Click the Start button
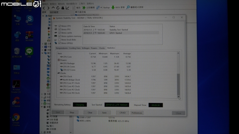The width and height of the screenshot is (239, 134). 58,112
